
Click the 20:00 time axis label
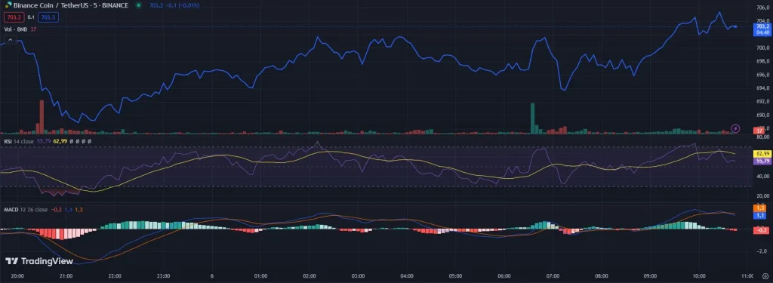tap(17, 276)
